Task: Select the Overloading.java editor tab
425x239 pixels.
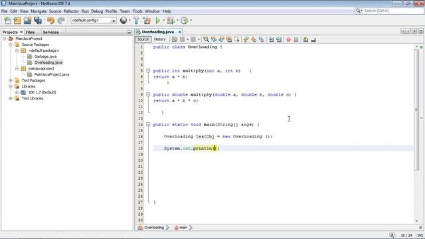Action: coord(158,32)
